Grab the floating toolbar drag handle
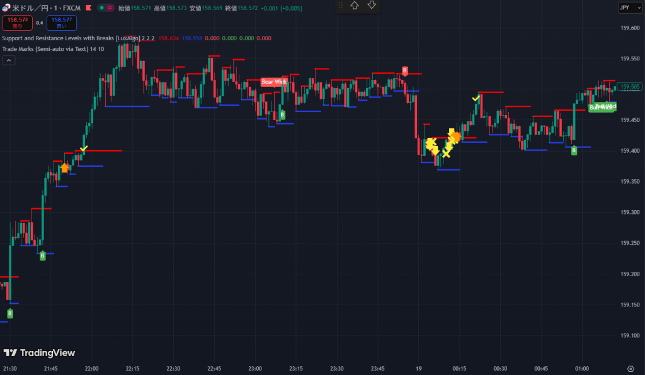The image size is (645, 375). 341,6
